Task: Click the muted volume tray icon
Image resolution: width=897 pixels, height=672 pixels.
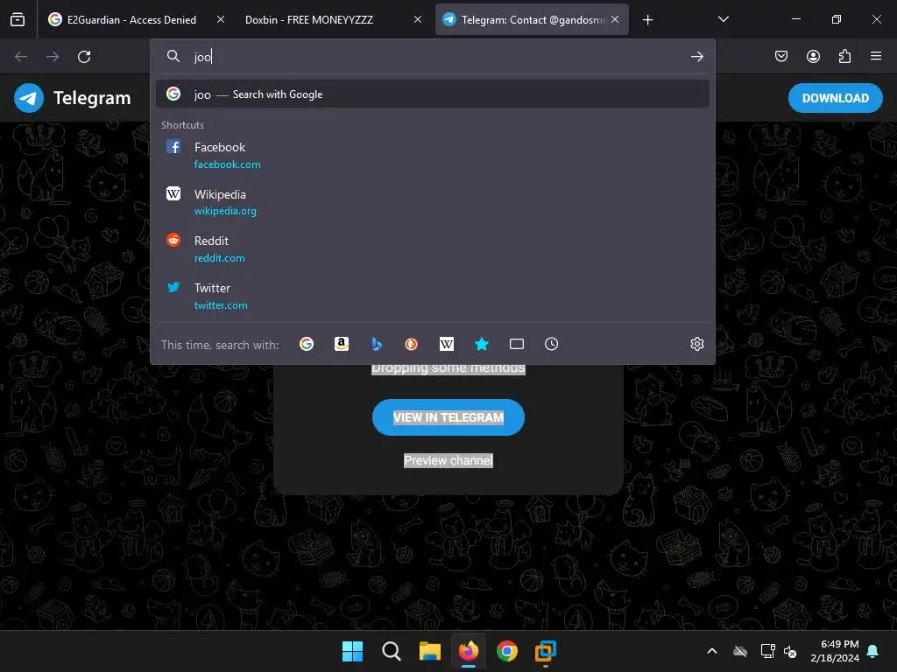Action: [791, 651]
